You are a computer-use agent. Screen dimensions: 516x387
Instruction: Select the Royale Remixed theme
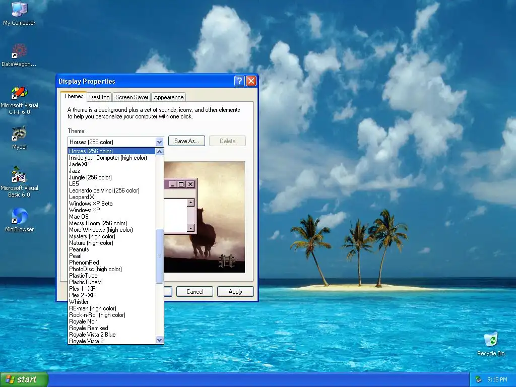tap(111, 328)
